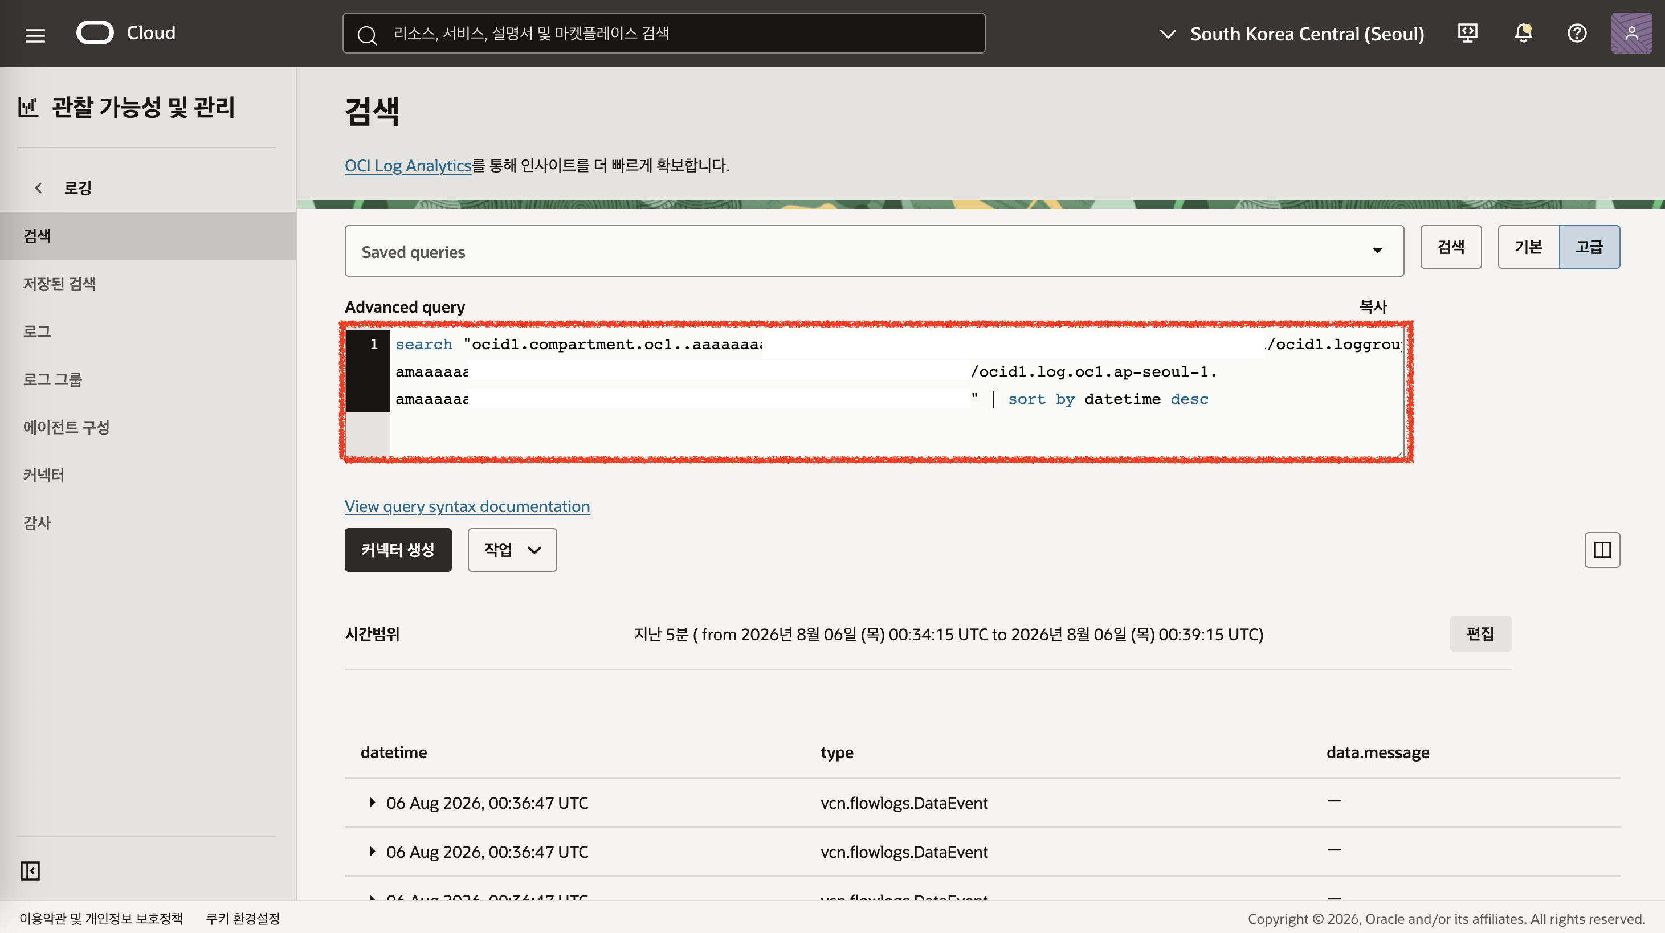Click the Oracle Cloud logo
Image resolution: width=1665 pixels, height=933 pixels.
(126, 33)
